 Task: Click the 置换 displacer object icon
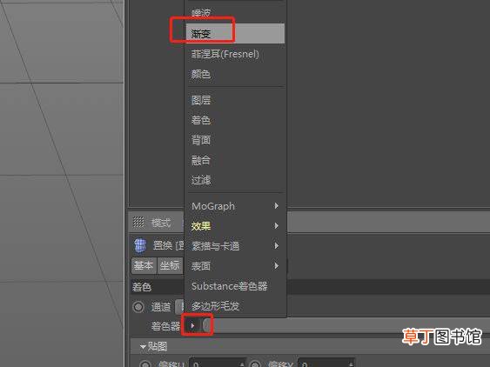click(140, 245)
